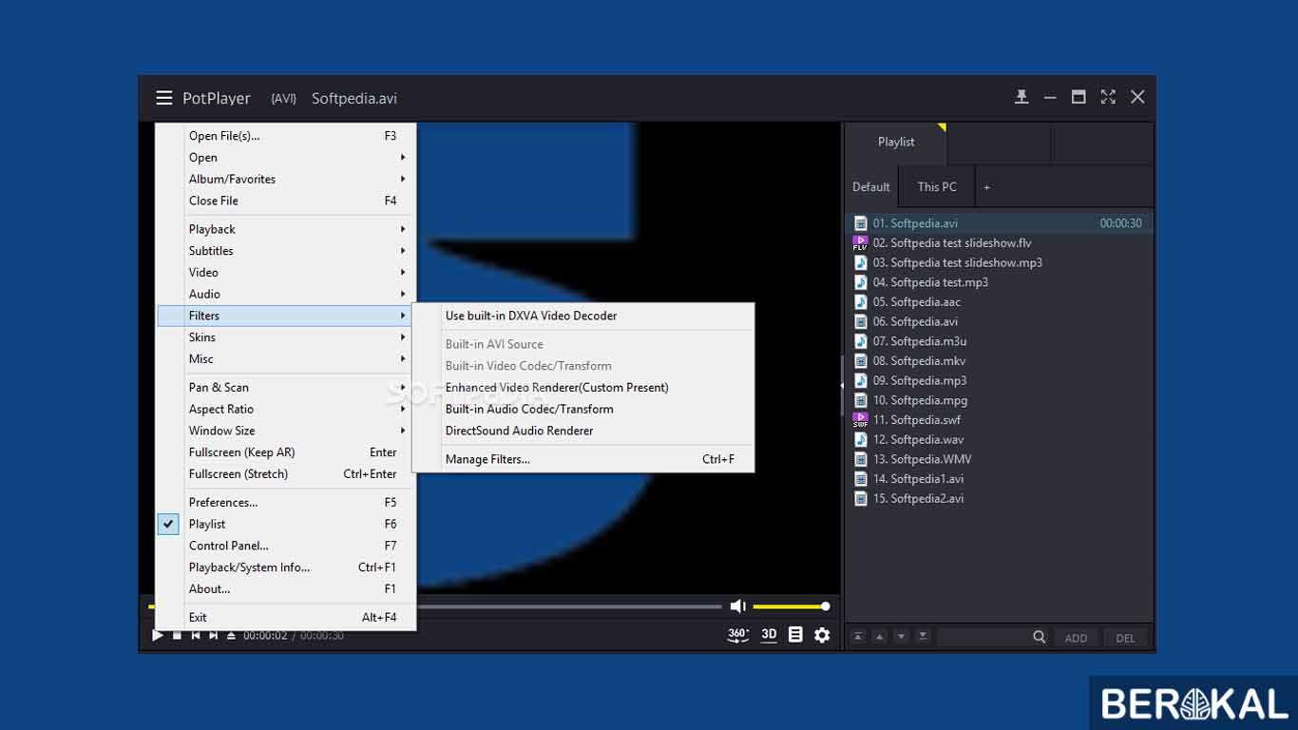The width and height of the screenshot is (1298, 730).
Task: Expand the Aspect Ratio submenu
Action: coord(220,409)
